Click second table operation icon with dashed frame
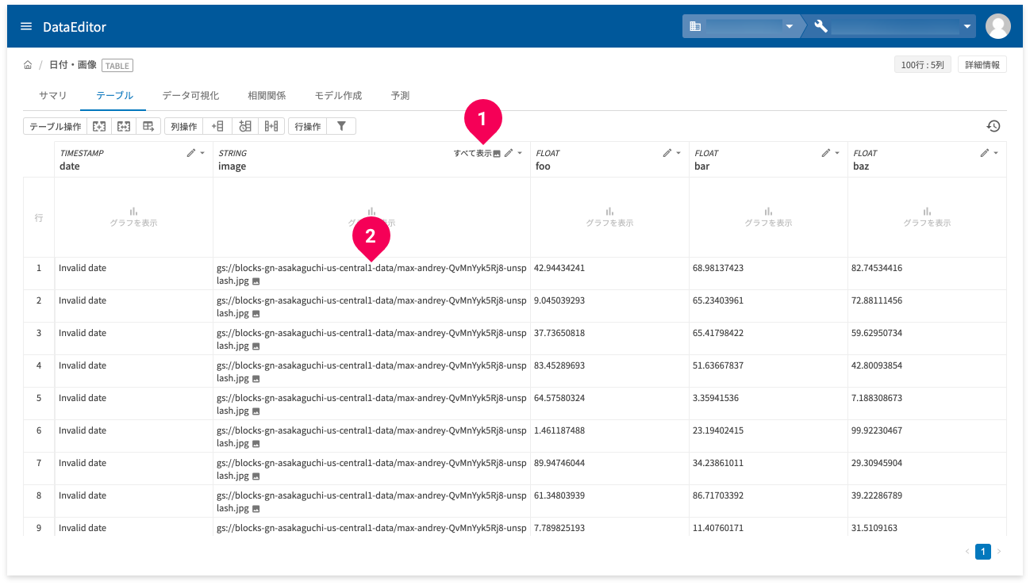Screen dimensions: 1030x585 123,126
